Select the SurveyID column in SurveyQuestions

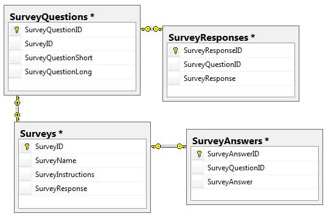pos(72,44)
